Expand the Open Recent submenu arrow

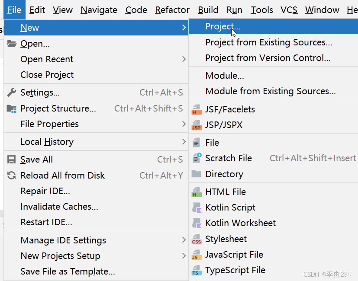184,59
